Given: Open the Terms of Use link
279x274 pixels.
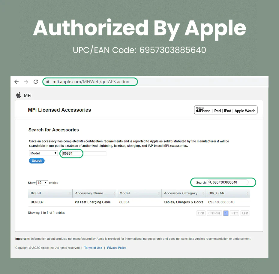Looking at the screenshot, I should (93, 248).
